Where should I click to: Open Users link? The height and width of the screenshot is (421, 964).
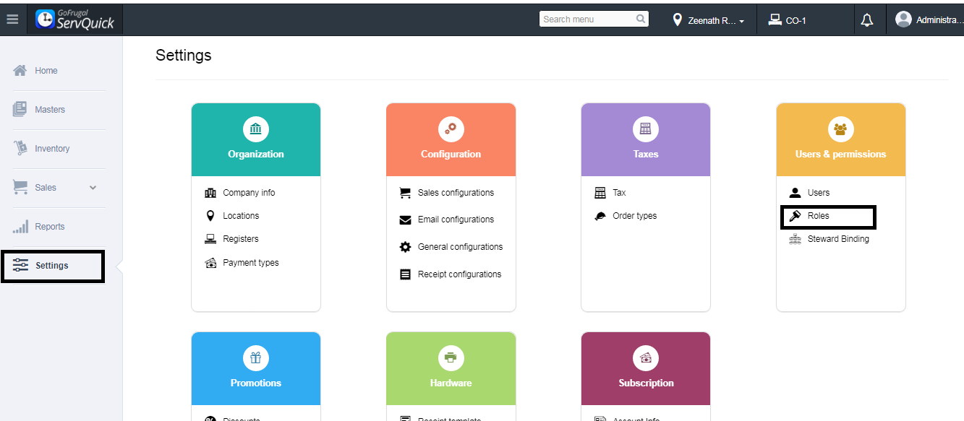click(819, 193)
